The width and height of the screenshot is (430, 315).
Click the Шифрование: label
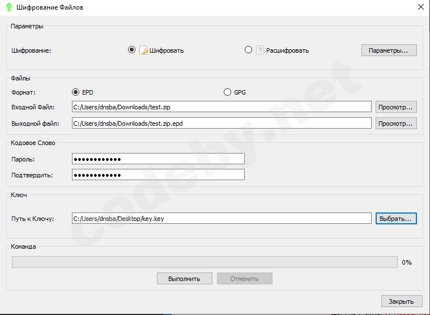31,50
